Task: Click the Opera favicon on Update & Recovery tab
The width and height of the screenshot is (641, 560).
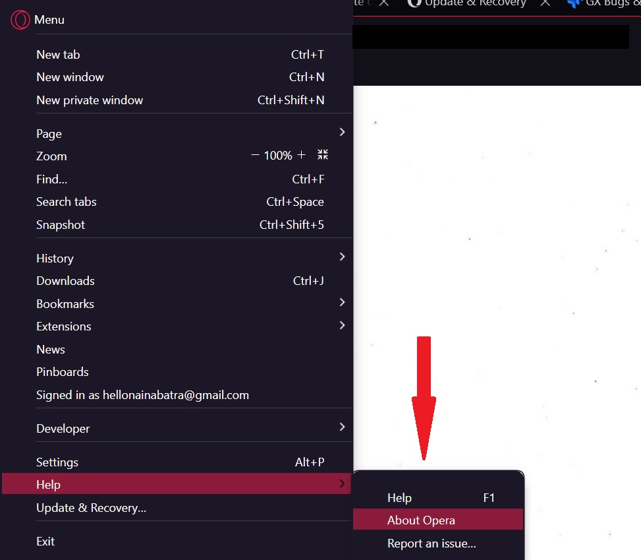Action: [x=414, y=3]
